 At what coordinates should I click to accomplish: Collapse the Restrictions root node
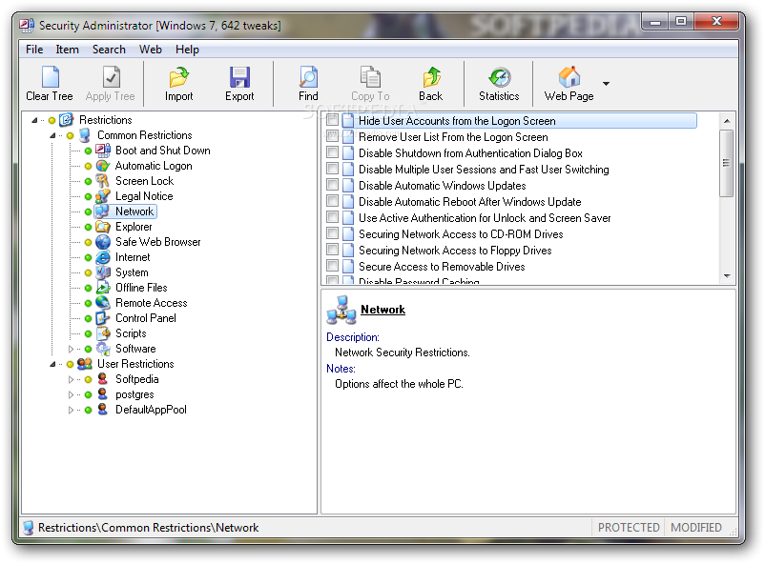34,120
